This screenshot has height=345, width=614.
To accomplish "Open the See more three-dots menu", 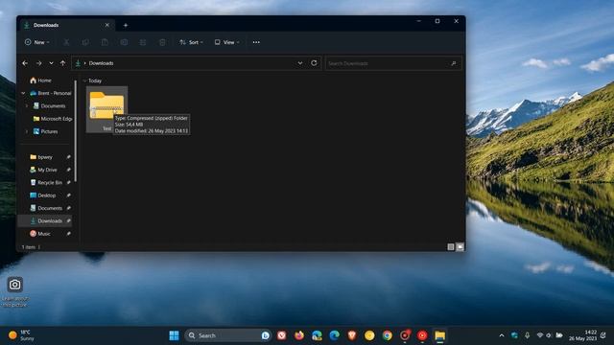I will click(256, 42).
